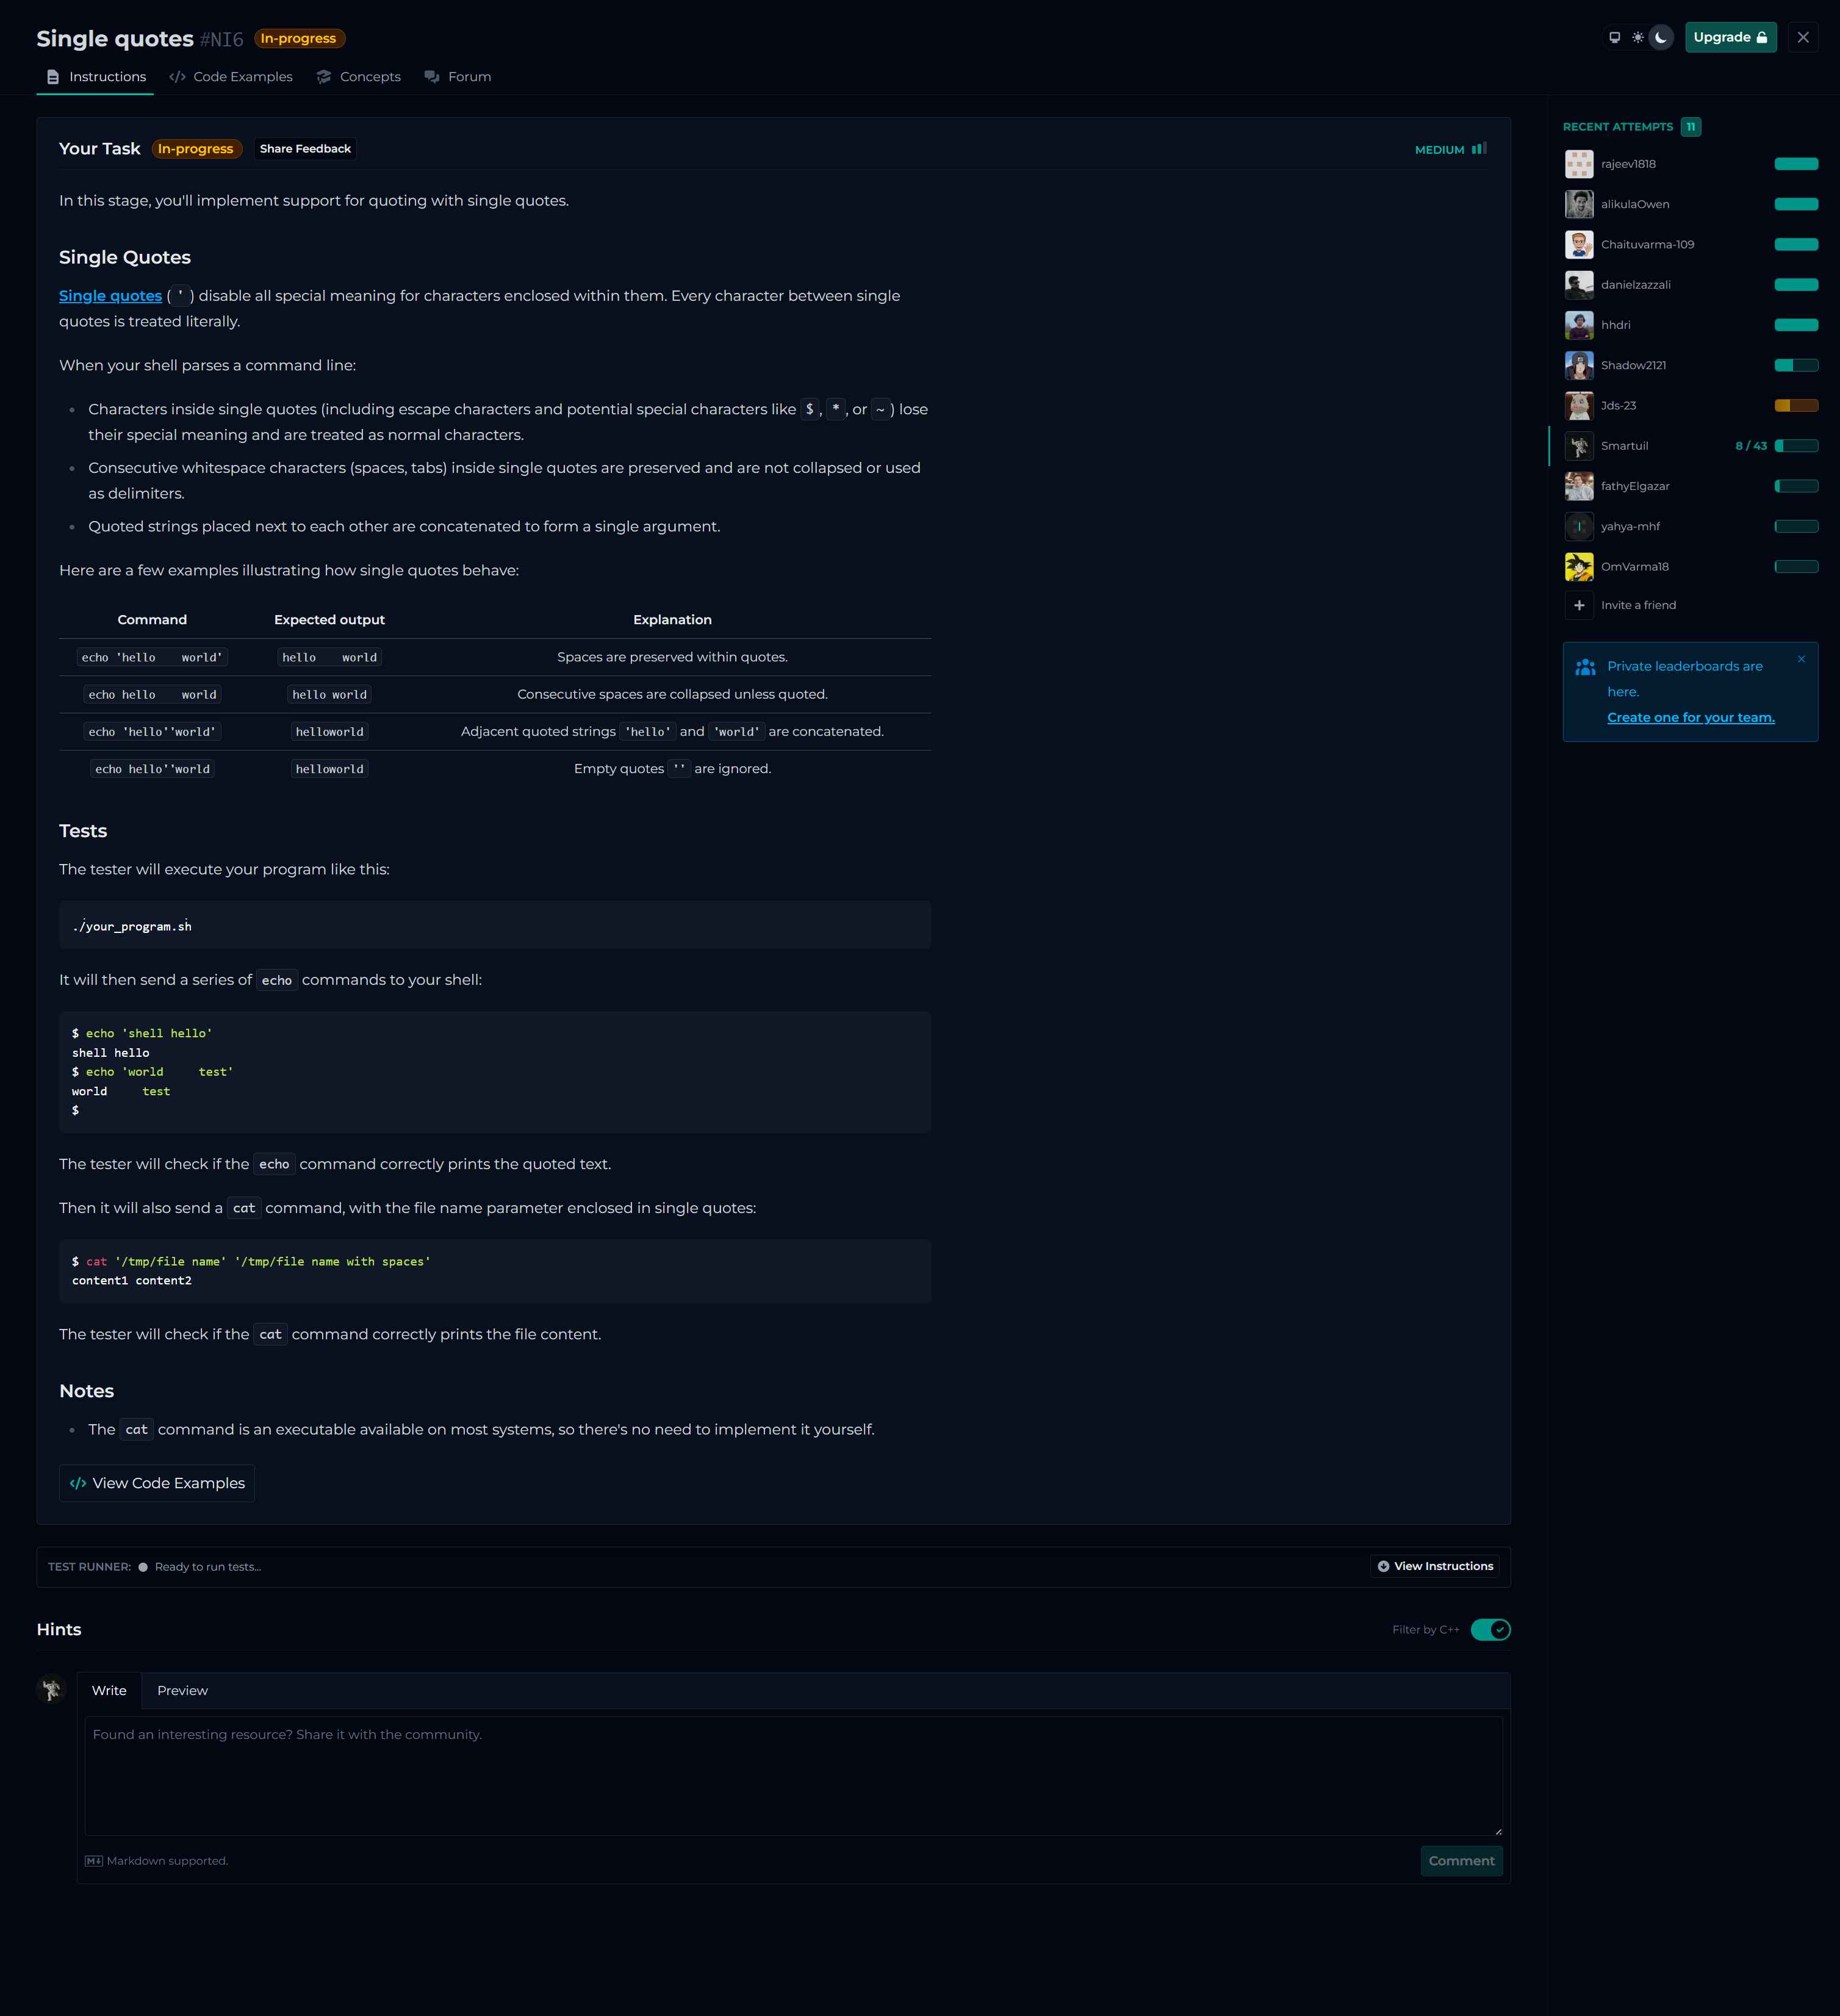Viewport: 1840px width, 2016px height.
Task: Click the markdown supported icon
Action: pyautogui.click(x=93, y=1861)
